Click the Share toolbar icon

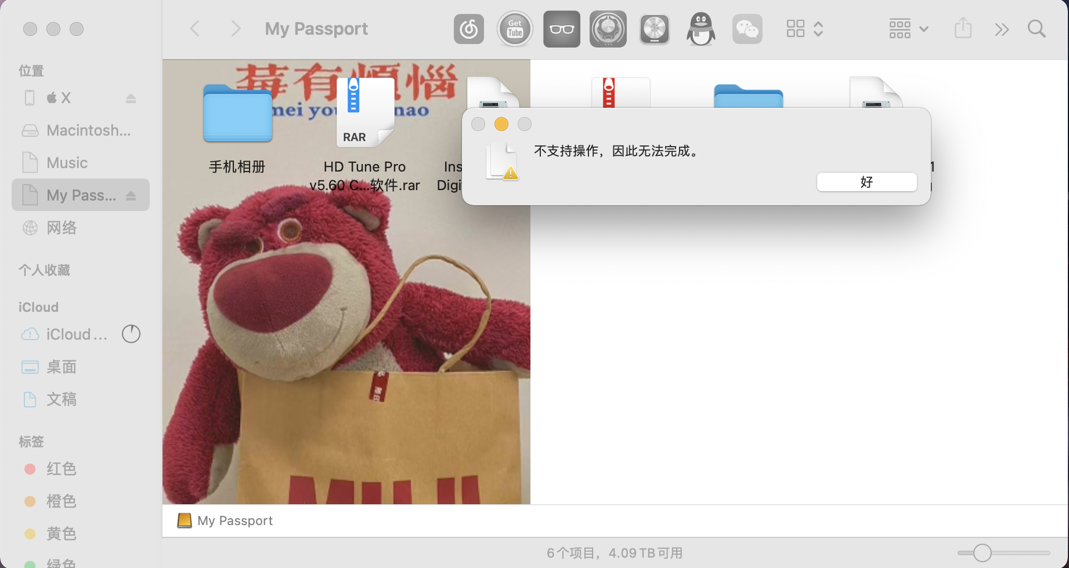click(963, 29)
